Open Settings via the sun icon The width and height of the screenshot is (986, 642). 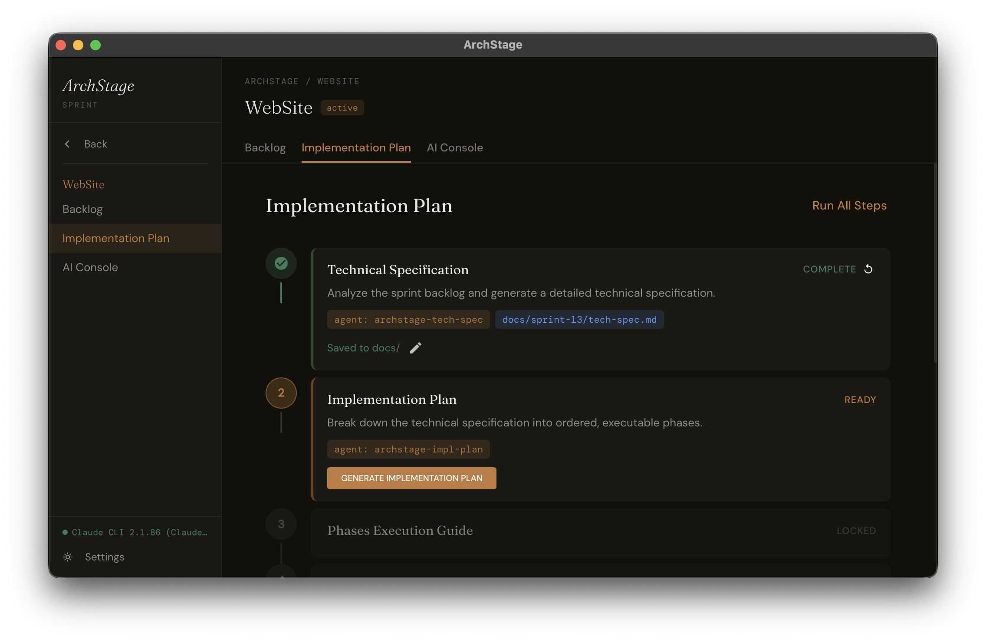tap(68, 557)
